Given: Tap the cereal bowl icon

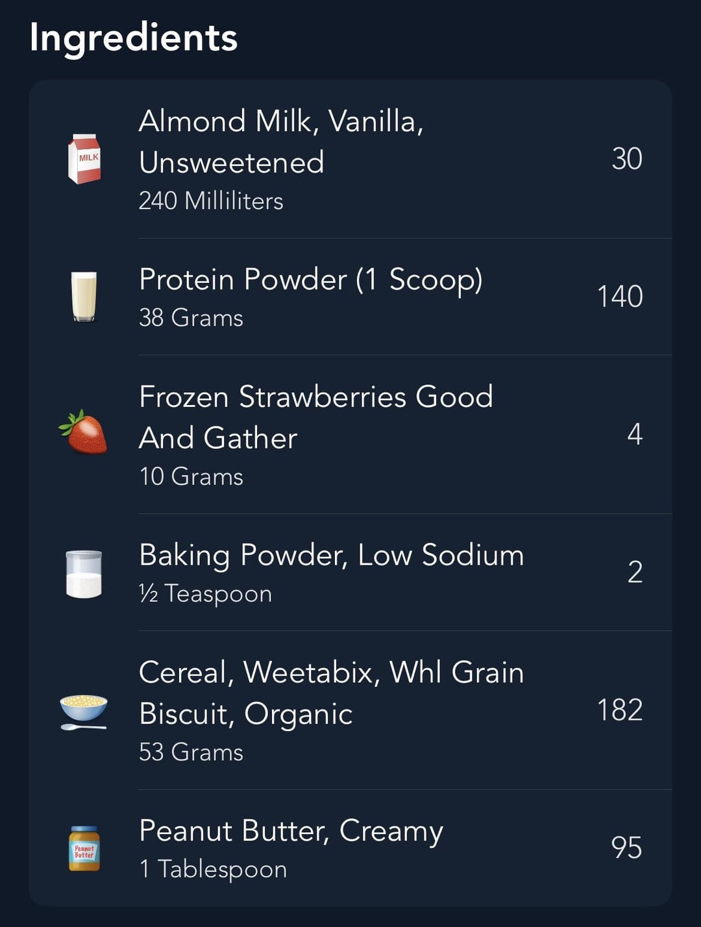Looking at the screenshot, I should point(84,711).
